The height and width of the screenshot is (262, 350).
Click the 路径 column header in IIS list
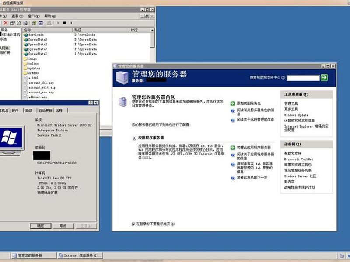[101, 30]
